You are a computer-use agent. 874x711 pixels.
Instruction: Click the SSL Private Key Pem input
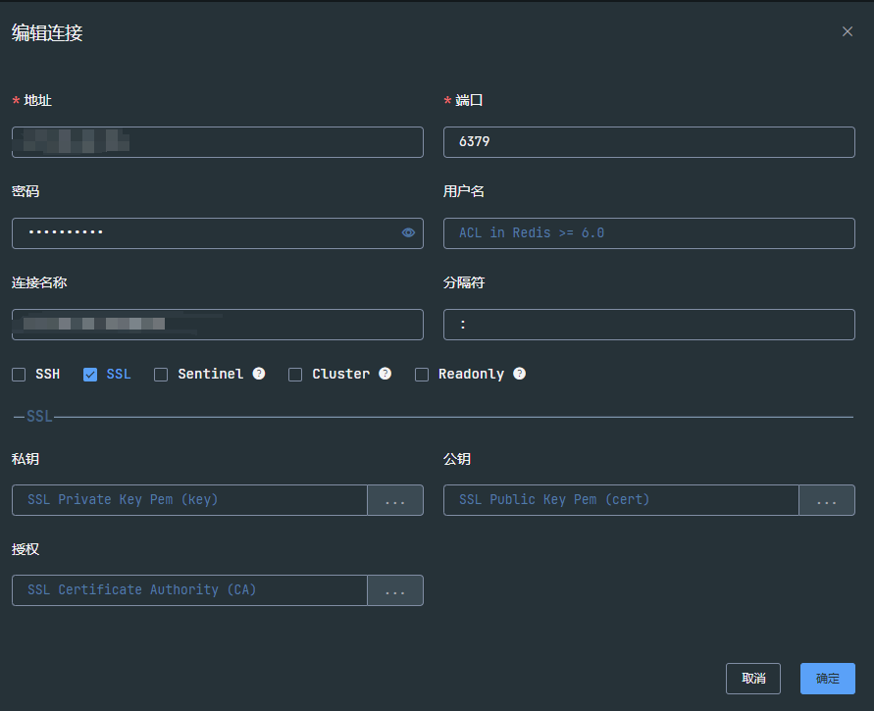click(x=189, y=500)
